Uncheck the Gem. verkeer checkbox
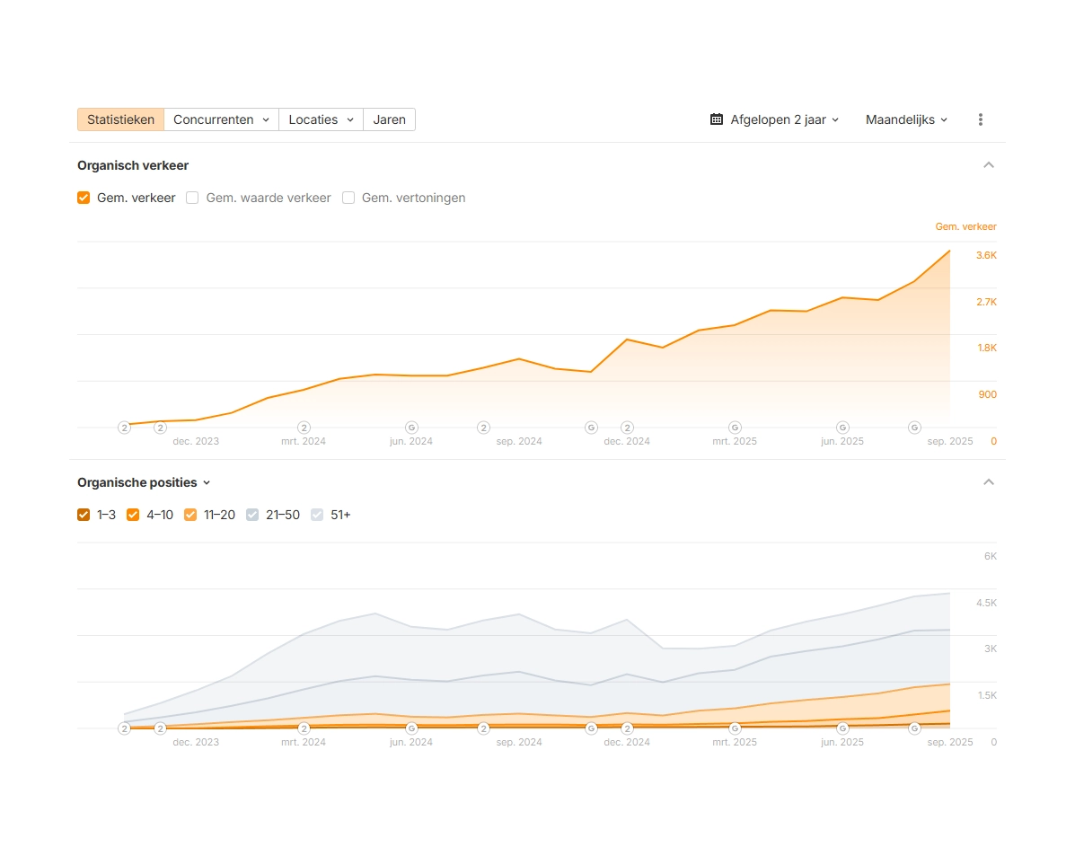The width and height of the screenshot is (1075, 856). tap(84, 198)
